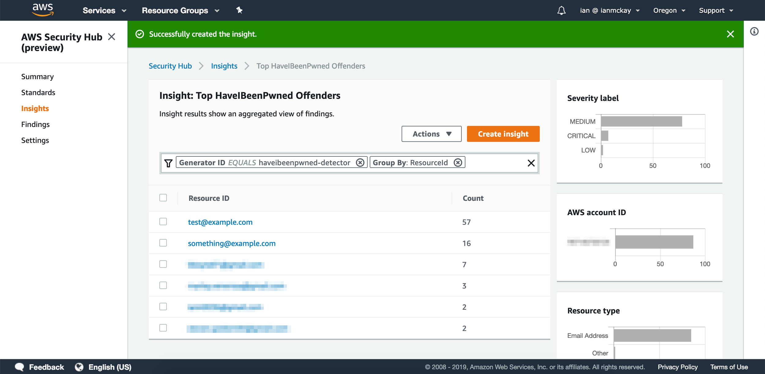
Task: Open the ian @ ianmckay account menu
Action: coord(610,10)
